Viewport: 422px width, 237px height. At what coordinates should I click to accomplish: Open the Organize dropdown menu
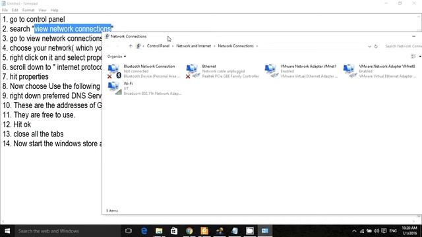pos(117,57)
